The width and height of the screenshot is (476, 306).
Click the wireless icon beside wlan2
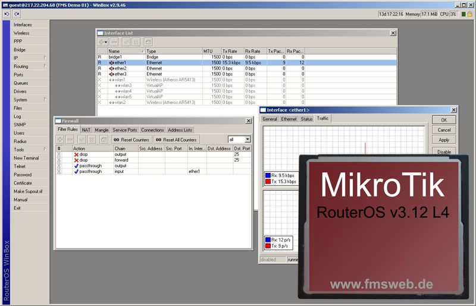point(111,103)
